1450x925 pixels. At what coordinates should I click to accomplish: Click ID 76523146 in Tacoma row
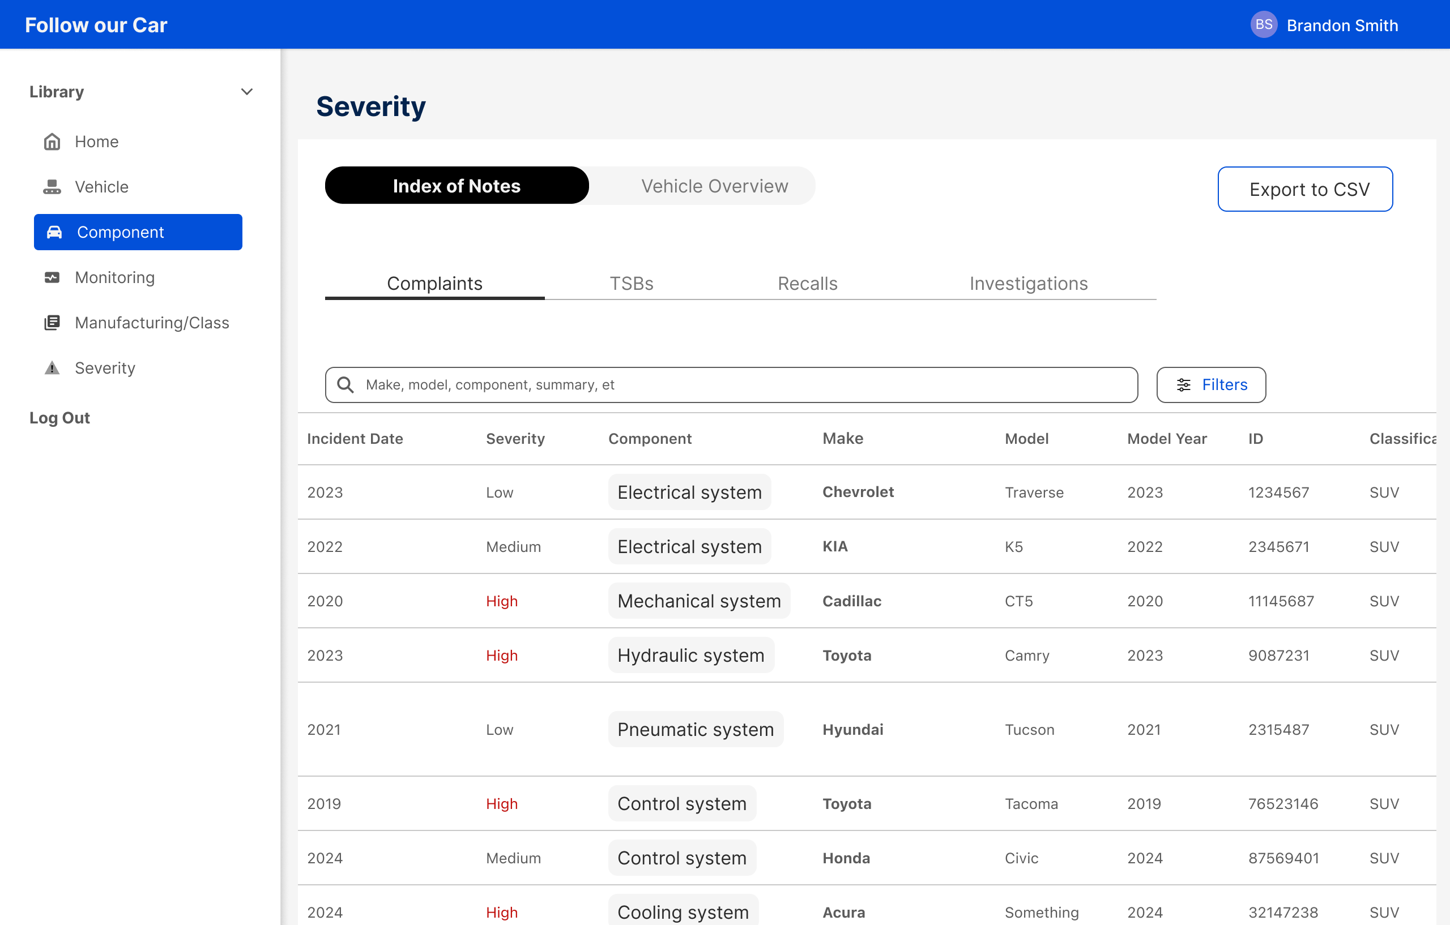[1283, 803]
